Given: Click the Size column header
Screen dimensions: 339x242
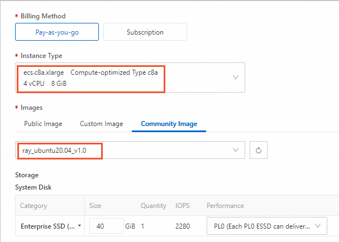Looking at the screenshot, I should point(96,206).
